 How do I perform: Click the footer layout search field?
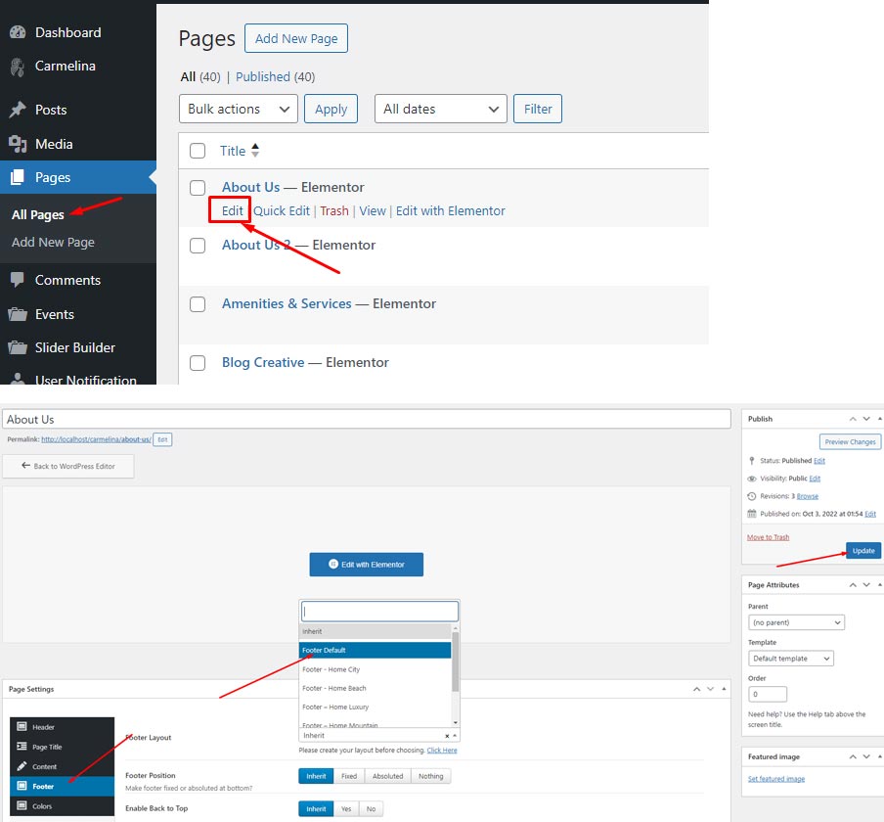[x=380, y=612]
